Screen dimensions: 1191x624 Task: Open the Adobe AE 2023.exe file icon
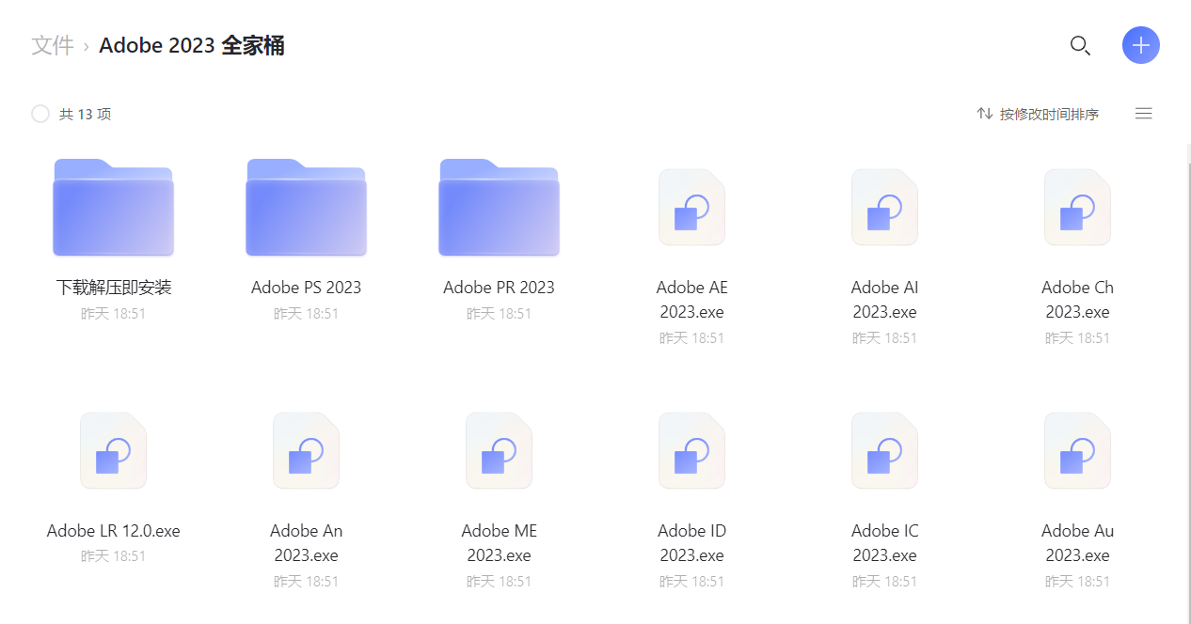tap(691, 207)
